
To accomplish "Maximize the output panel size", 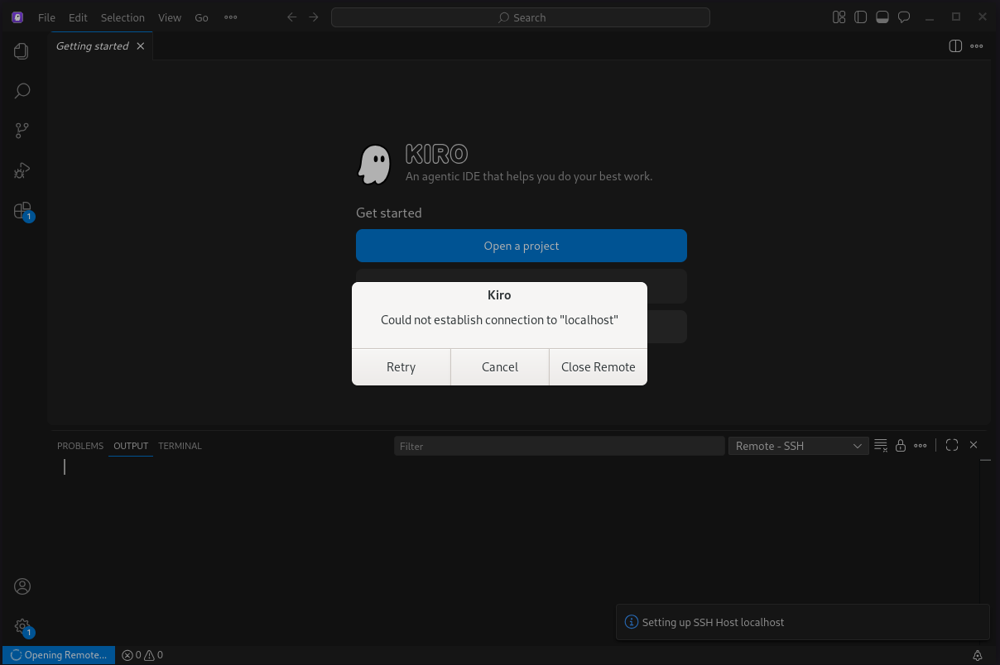I will 952,445.
